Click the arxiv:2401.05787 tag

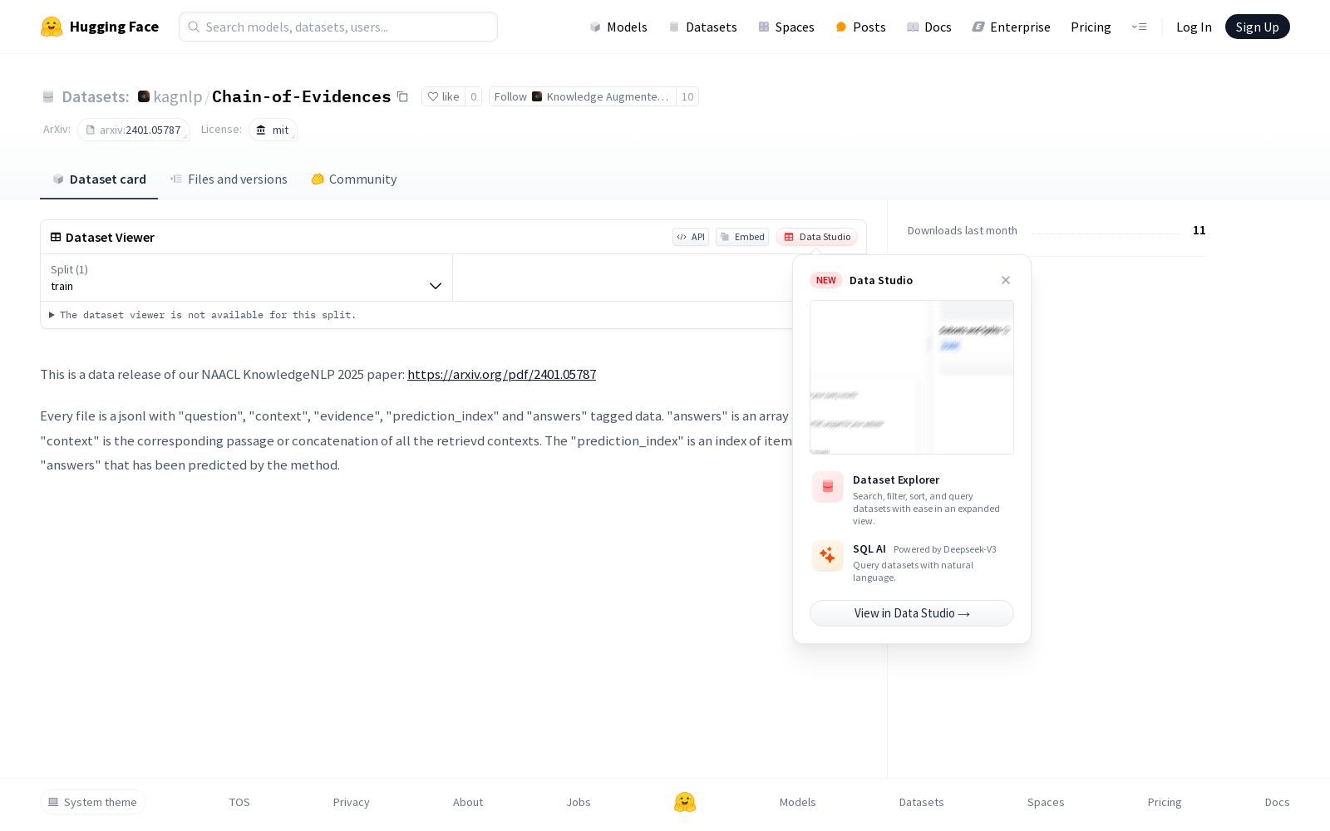(134, 130)
